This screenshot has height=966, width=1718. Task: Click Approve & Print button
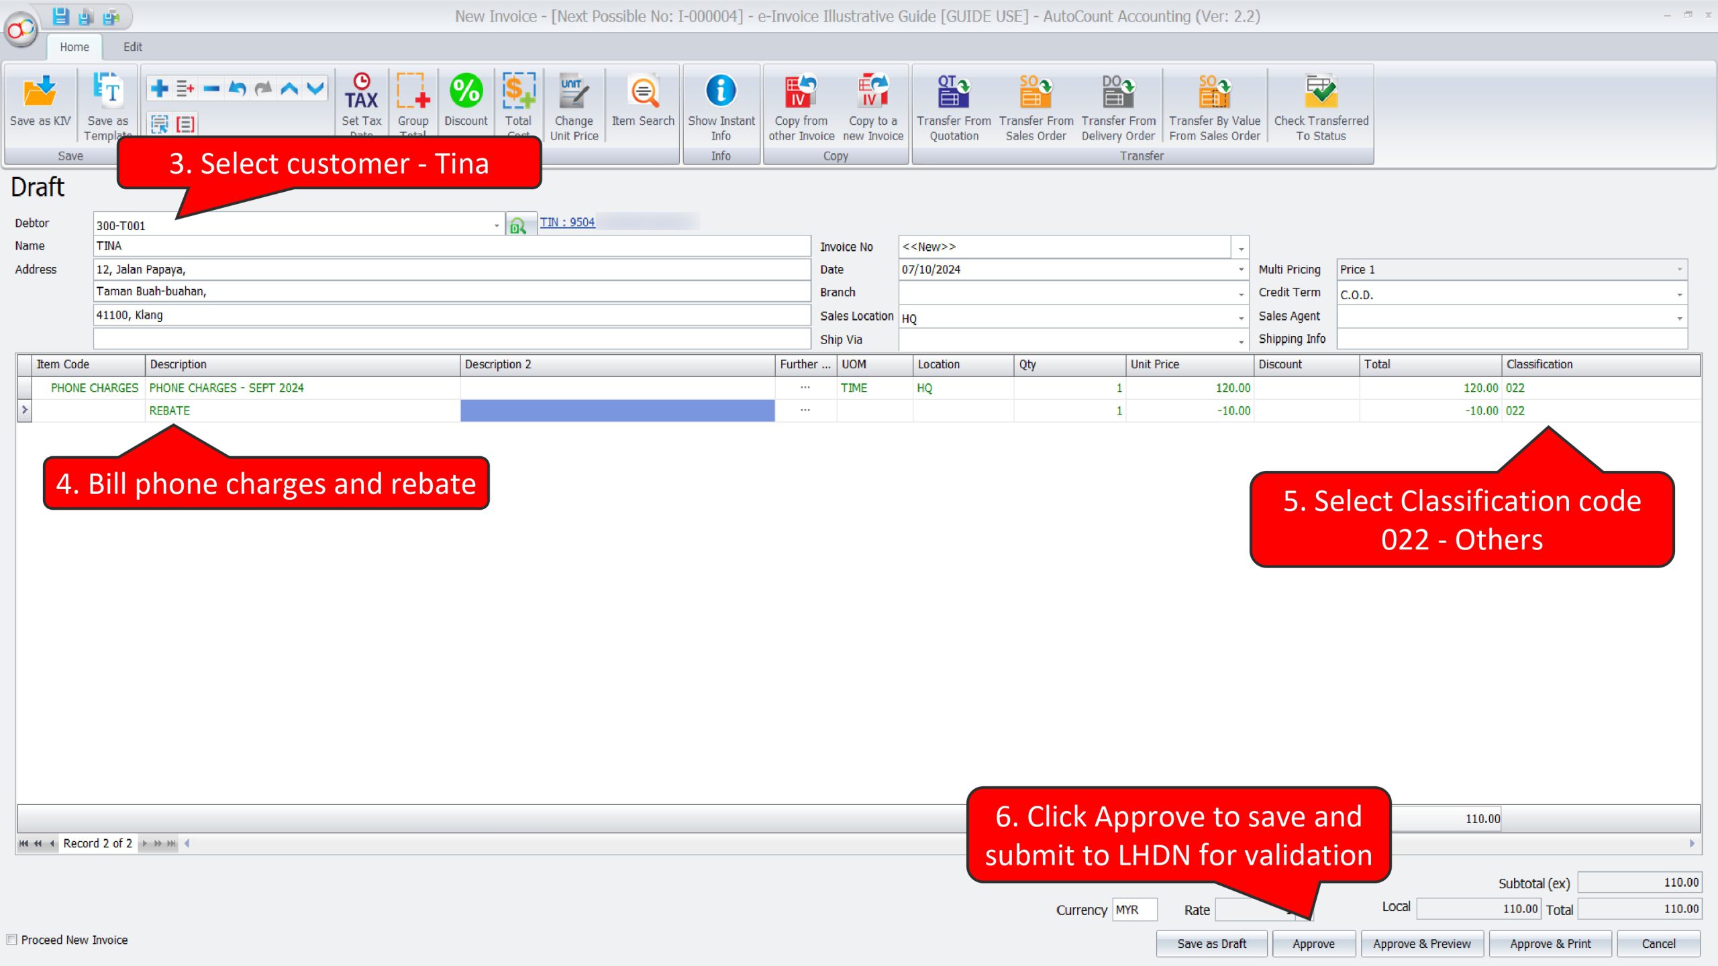(x=1550, y=944)
